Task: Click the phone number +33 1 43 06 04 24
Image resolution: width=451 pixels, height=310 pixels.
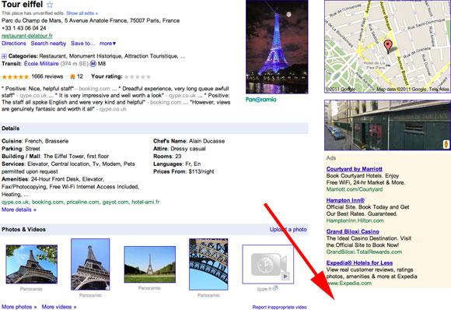Action: pos(24,28)
